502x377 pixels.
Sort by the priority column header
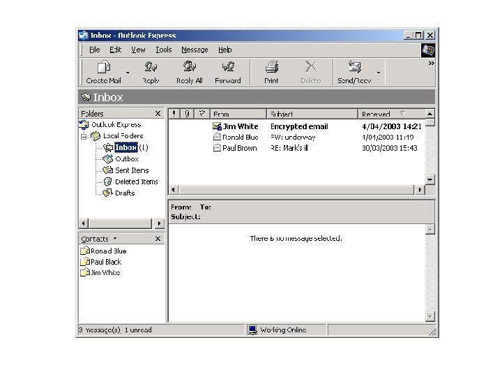pyautogui.click(x=174, y=114)
